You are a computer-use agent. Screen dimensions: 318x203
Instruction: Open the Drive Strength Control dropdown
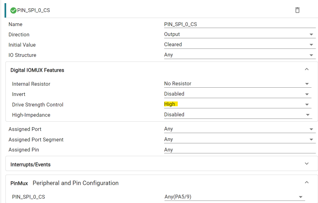(238, 104)
